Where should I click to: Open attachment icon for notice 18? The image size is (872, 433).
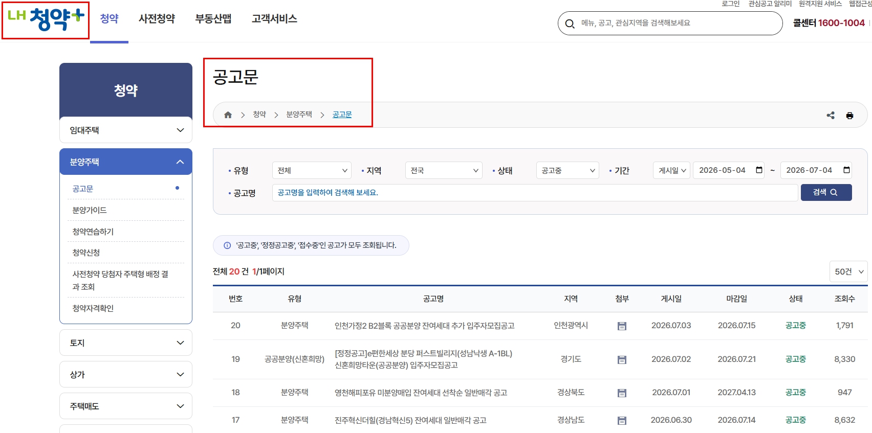622,393
